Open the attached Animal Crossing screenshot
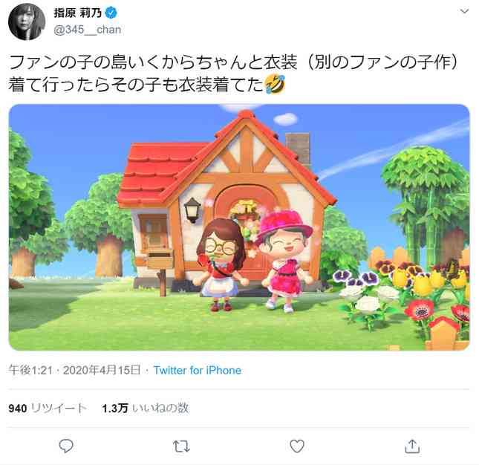Viewport: 479px width, 465px height. click(239, 227)
